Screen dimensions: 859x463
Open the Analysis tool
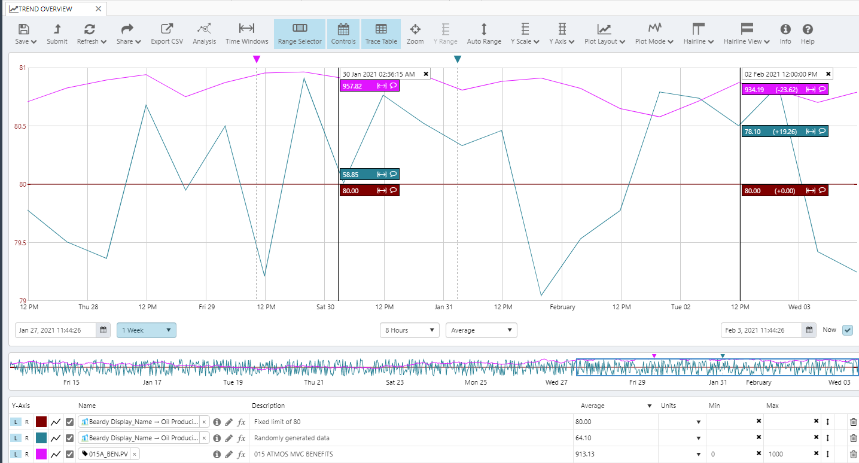click(x=205, y=34)
